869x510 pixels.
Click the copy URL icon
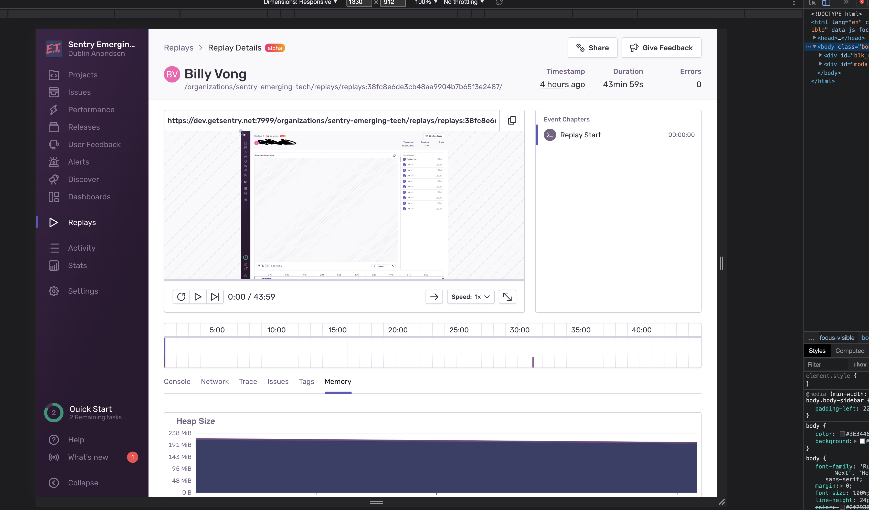512,120
